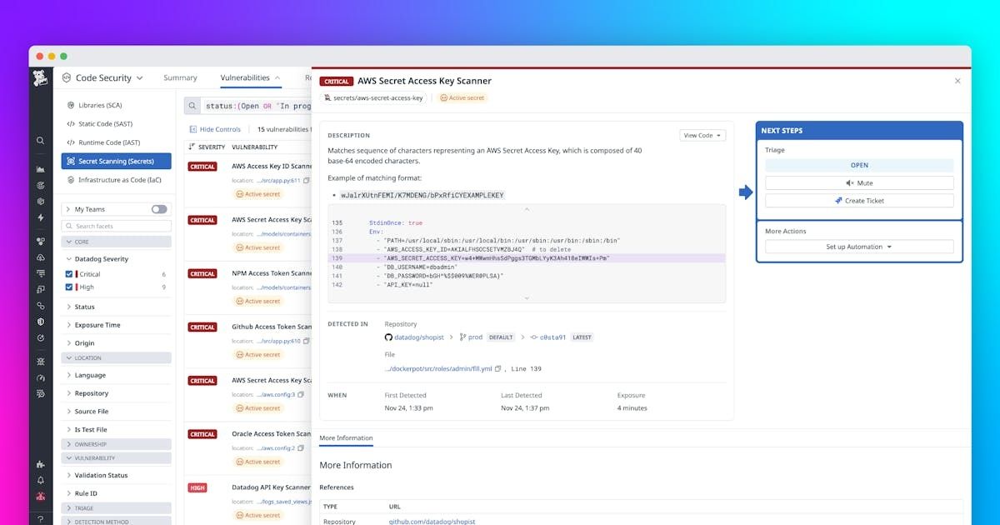The height and width of the screenshot is (525, 1000).
Task: Click the sort icon beside SEVERITY header
Action: (191, 147)
